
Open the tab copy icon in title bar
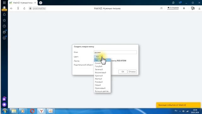point(173,3)
